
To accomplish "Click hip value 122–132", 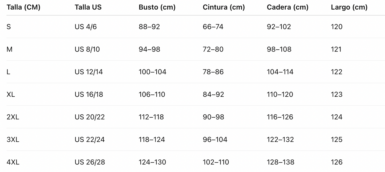I will click(280, 140).
